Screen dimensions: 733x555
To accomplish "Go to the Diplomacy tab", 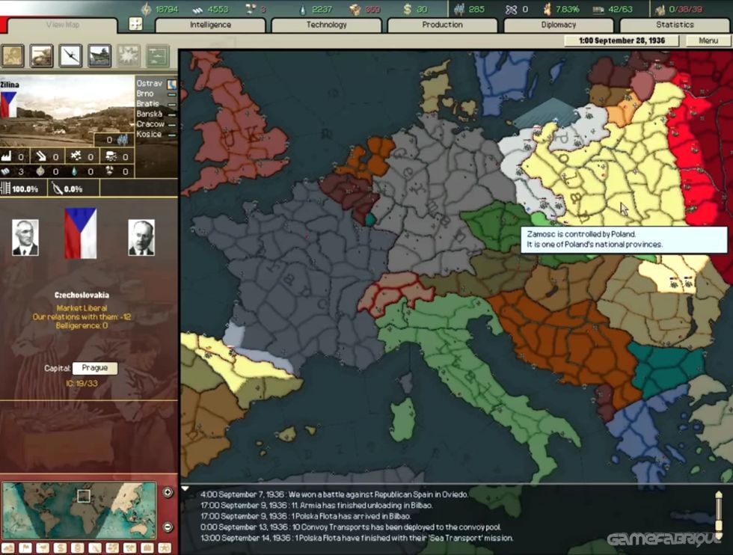I will point(559,25).
